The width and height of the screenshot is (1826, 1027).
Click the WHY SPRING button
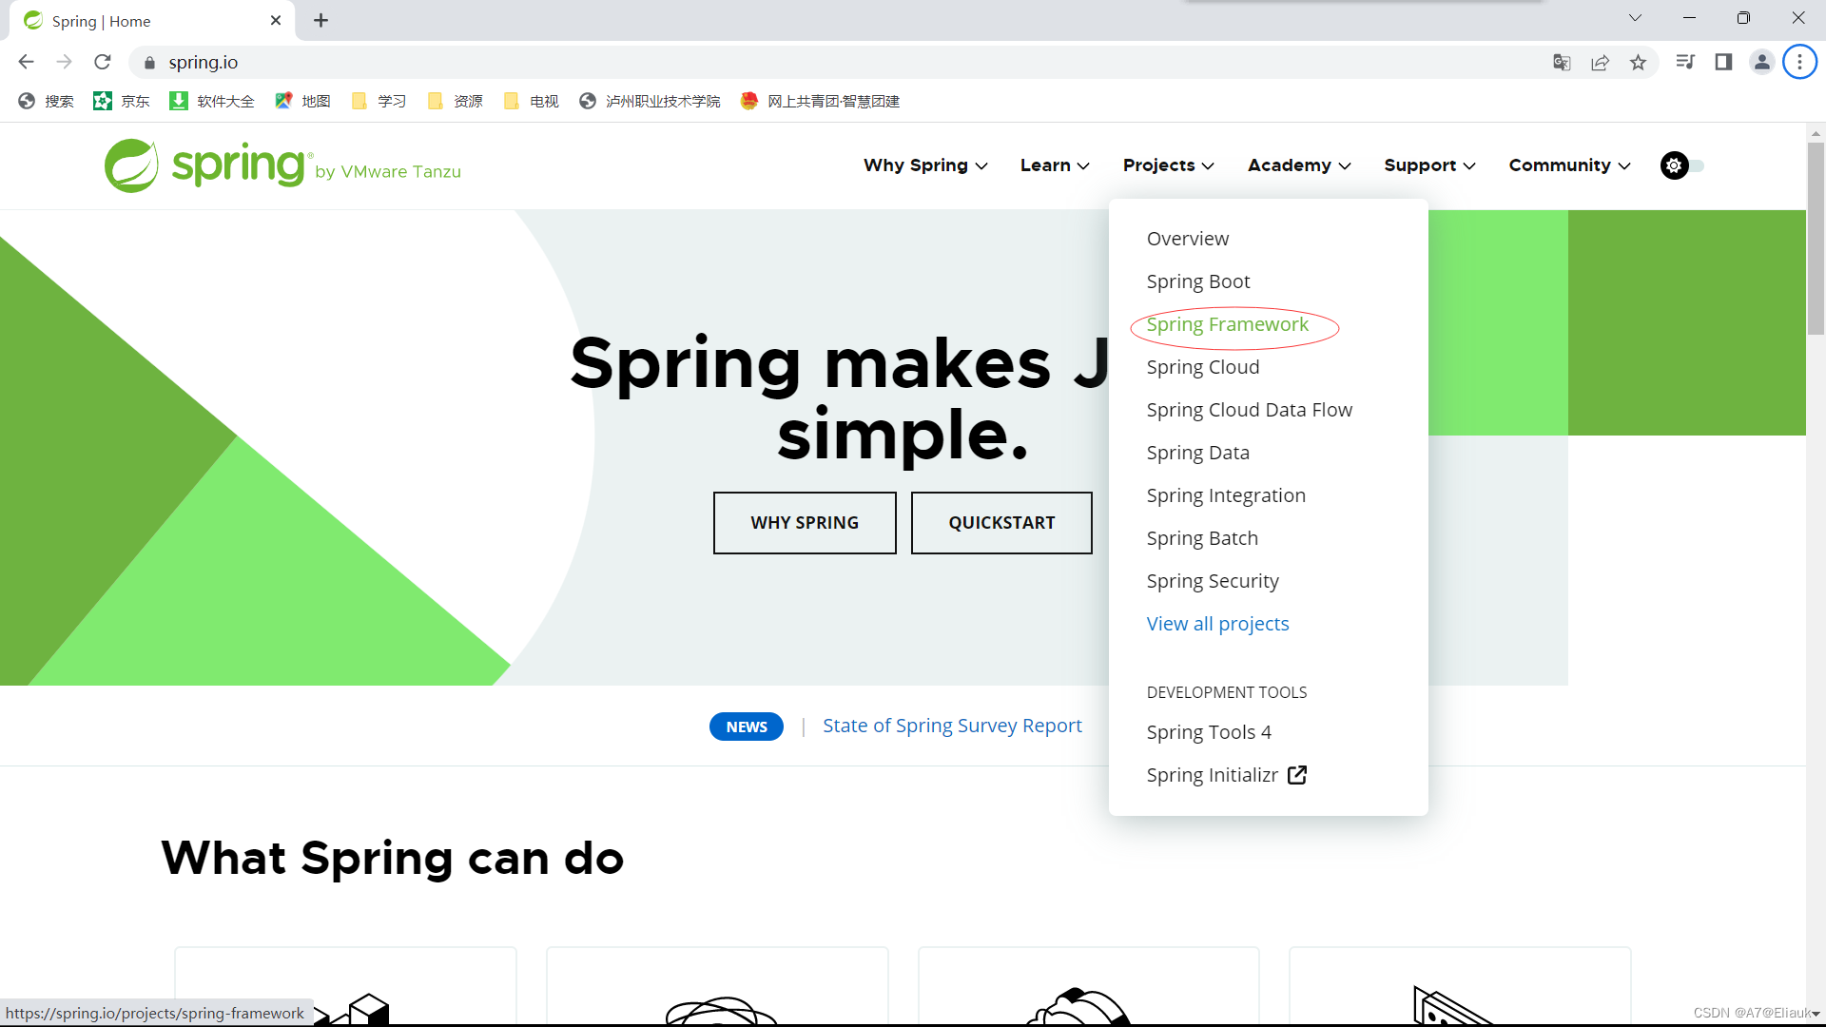coord(803,522)
